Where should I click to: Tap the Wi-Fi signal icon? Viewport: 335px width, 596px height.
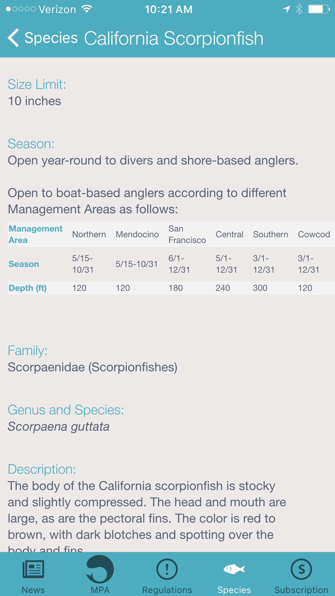[x=87, y=9]
